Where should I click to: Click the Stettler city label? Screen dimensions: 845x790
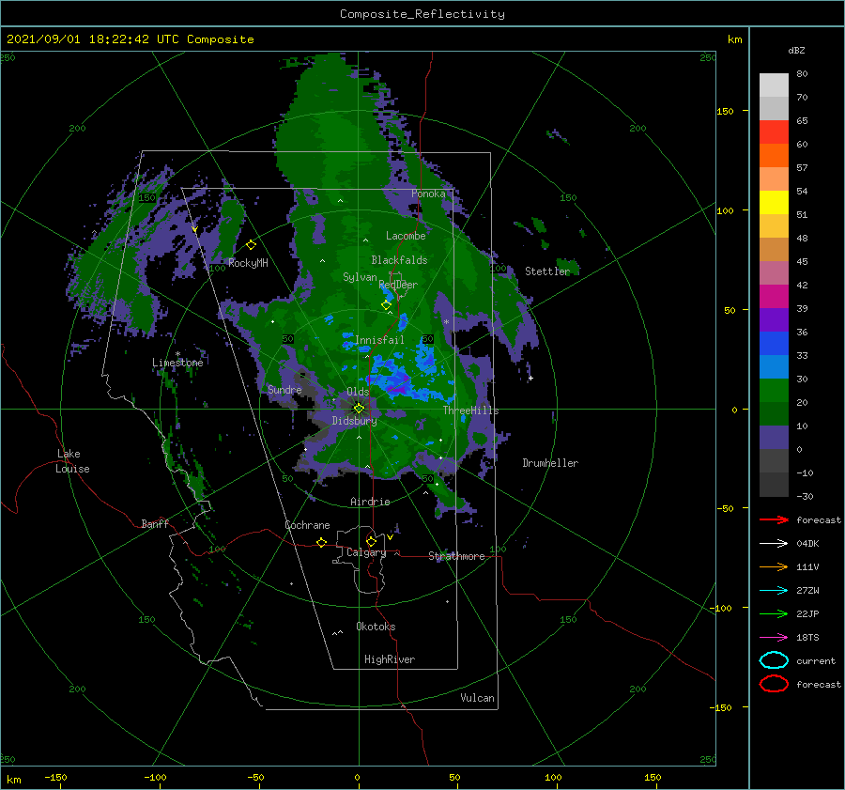(x=547, y=271)
